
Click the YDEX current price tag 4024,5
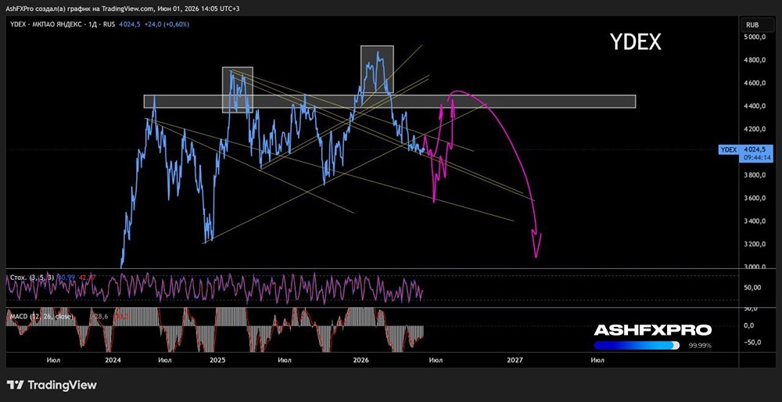[755, 148]
